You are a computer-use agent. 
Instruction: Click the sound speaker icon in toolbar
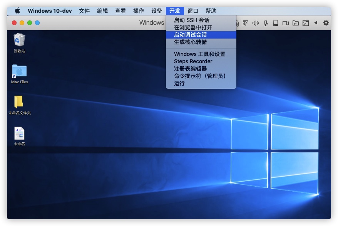[256, 23]
